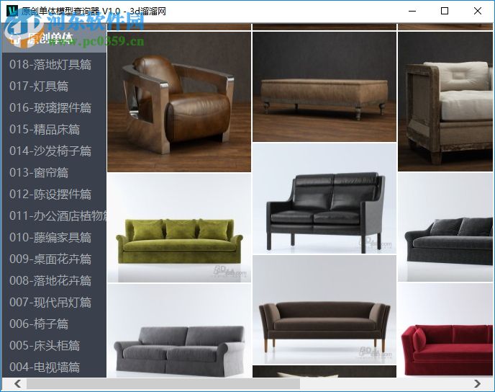Open the upholstered ottoman bench thumbnail

324,86
